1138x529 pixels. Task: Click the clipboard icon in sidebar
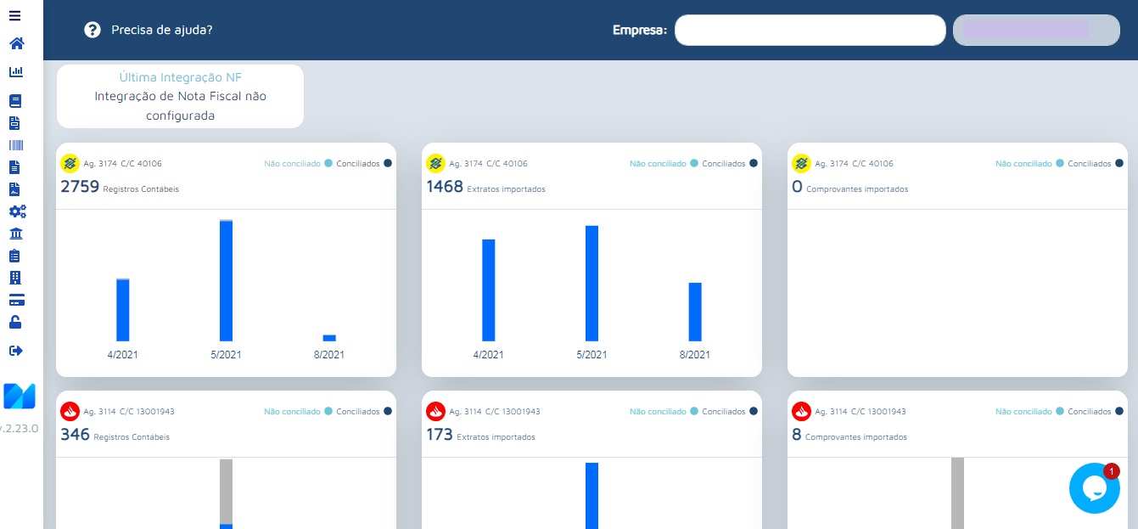[14, 256]
